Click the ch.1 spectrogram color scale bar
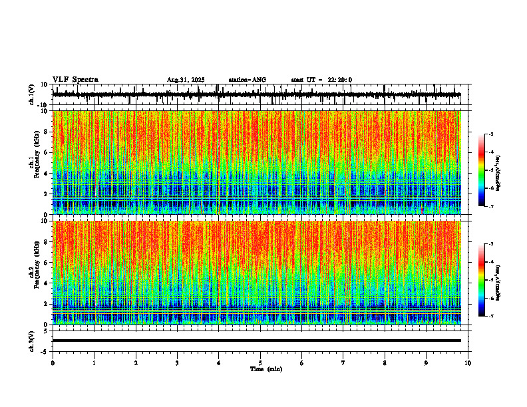The width and height of the screenshot is (527, 407). coord(481,170)
